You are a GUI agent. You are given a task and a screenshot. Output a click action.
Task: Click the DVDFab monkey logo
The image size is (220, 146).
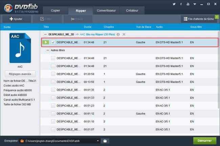click(x=8, y=8)
